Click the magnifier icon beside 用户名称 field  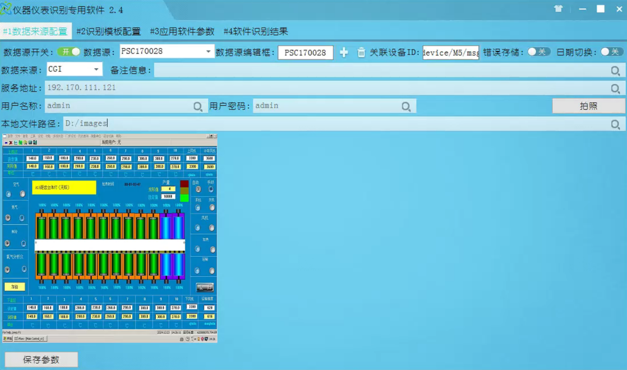tap(198, 106)
